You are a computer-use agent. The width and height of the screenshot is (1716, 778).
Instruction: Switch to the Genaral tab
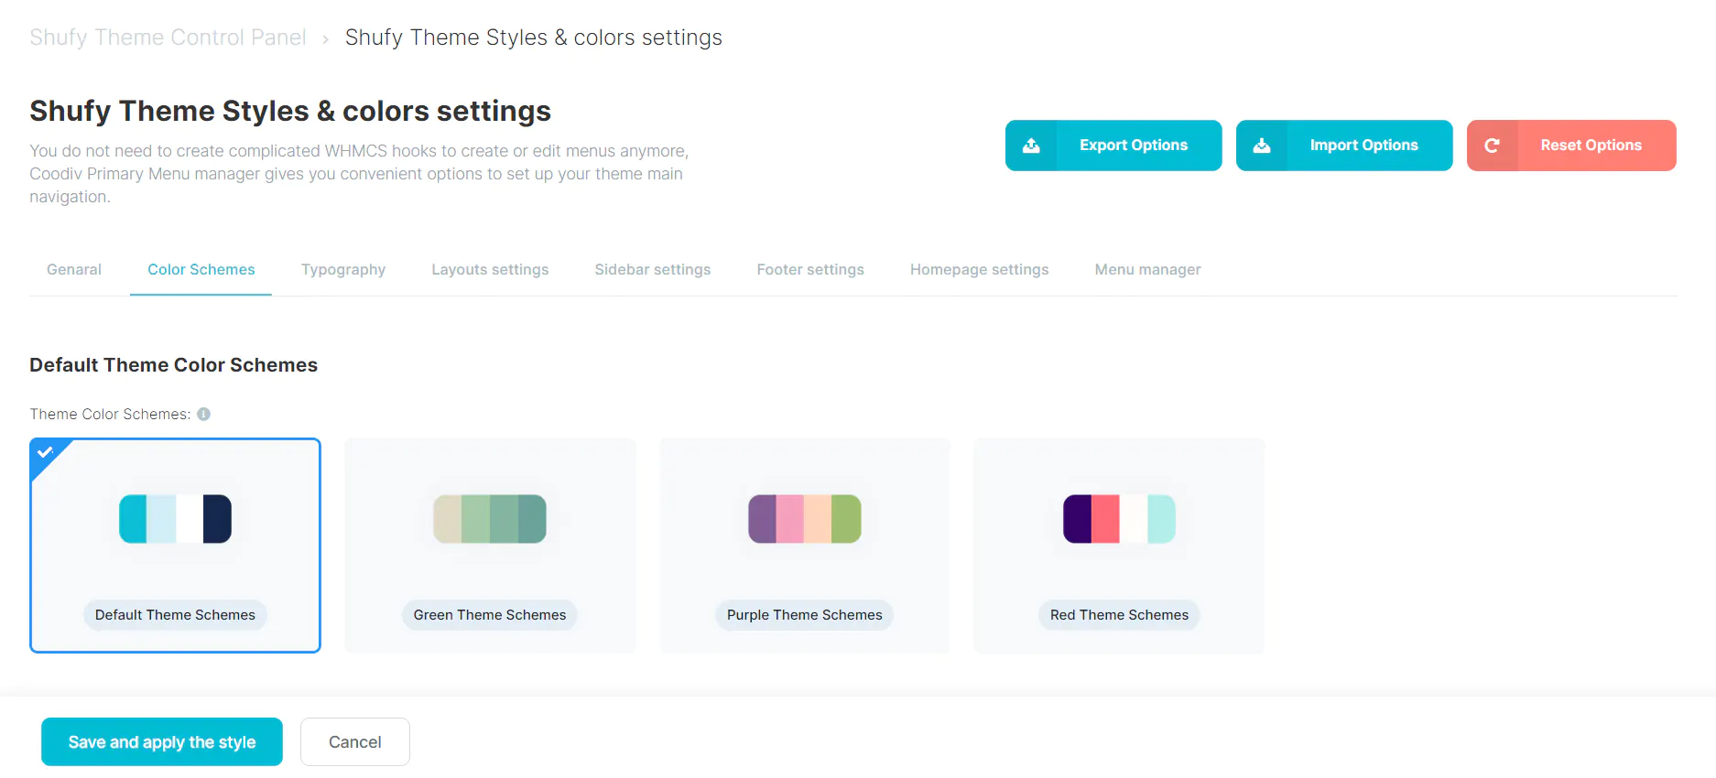tap(74, 269)
